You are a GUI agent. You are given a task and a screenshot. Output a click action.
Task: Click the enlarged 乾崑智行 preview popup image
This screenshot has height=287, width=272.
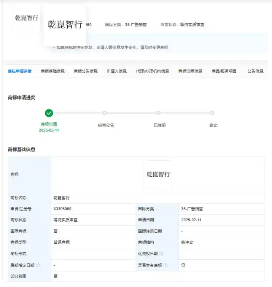[x=65, y=25]
